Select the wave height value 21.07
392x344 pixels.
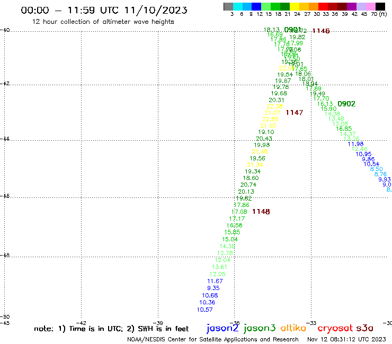pos(272,113)
